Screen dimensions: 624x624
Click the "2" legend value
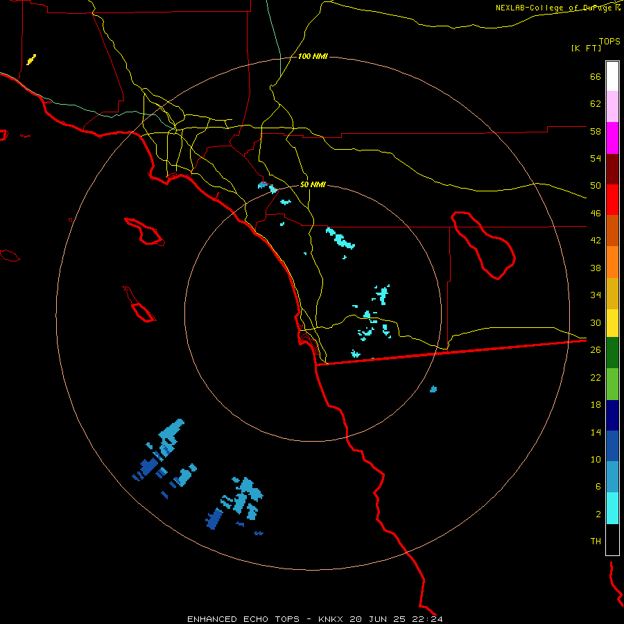pyautogui.click(x=598, y=514)
